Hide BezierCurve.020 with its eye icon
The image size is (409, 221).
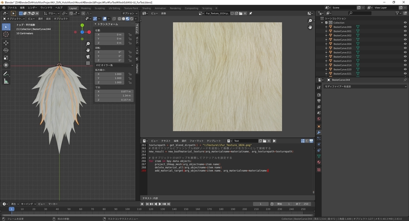405,69
